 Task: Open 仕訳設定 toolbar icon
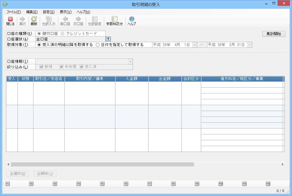click(94, 21)
